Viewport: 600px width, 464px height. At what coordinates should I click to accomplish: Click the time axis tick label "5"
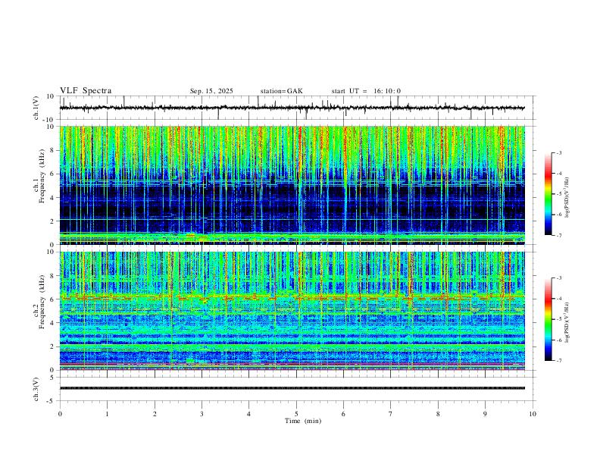tap(296, 414)
